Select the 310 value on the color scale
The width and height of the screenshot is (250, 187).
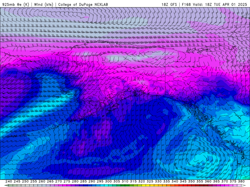(x=125, y=181)
